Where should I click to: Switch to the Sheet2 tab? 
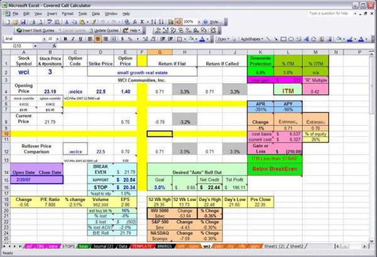pos(296,246)
